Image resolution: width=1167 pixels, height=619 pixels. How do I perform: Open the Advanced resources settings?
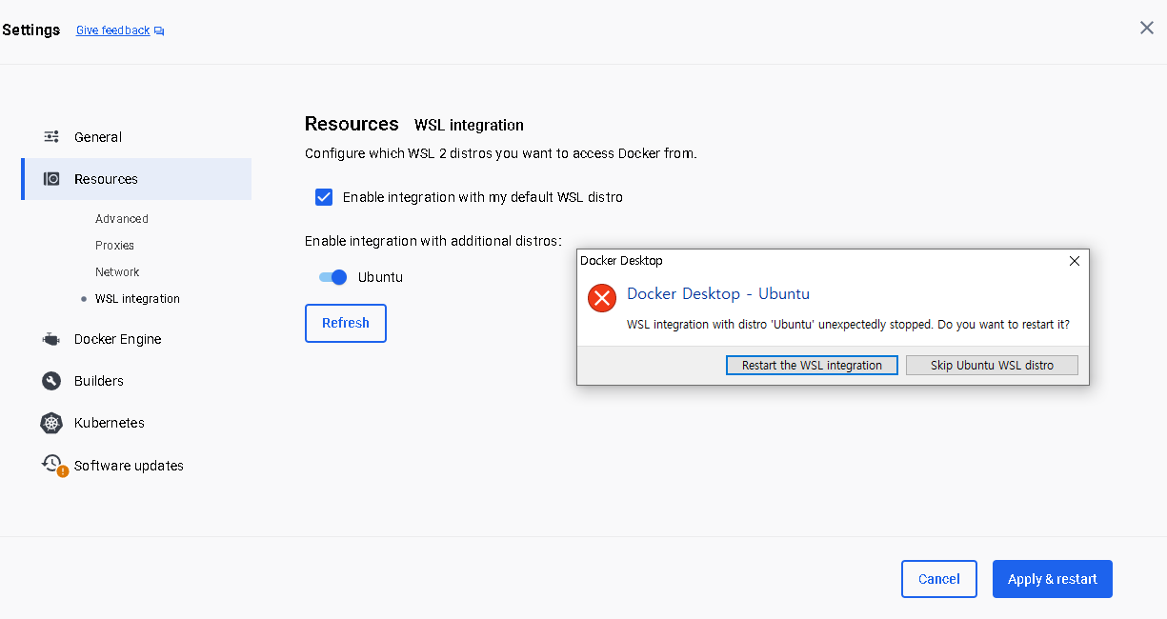coord(122,218)
